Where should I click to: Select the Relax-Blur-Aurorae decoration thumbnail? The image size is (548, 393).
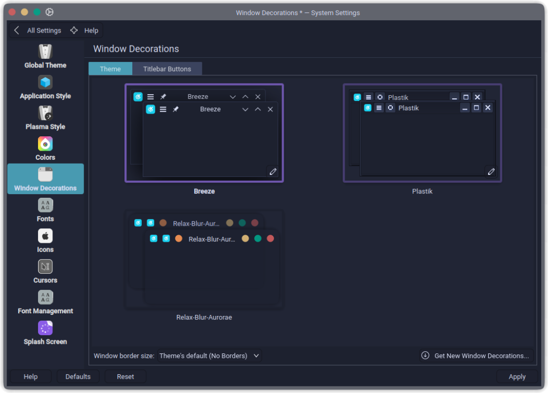click(x=204, y=259)
